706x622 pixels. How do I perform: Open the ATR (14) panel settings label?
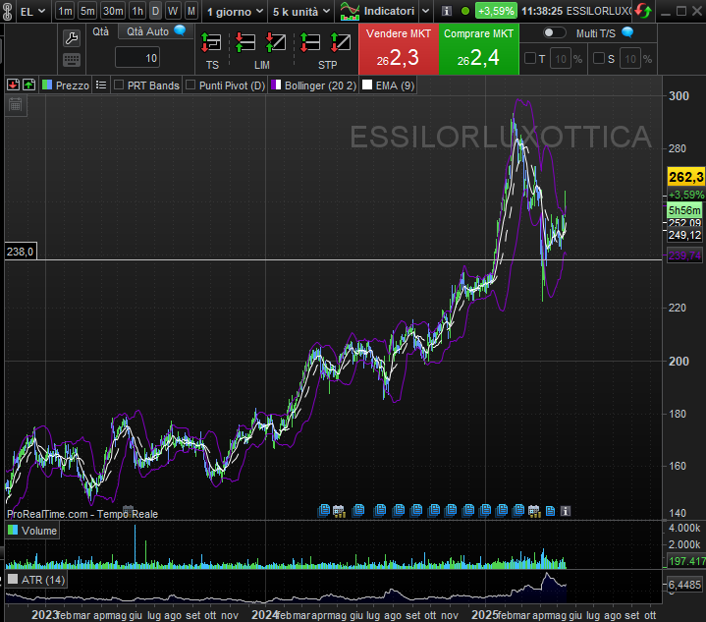[x=36, y=580]
